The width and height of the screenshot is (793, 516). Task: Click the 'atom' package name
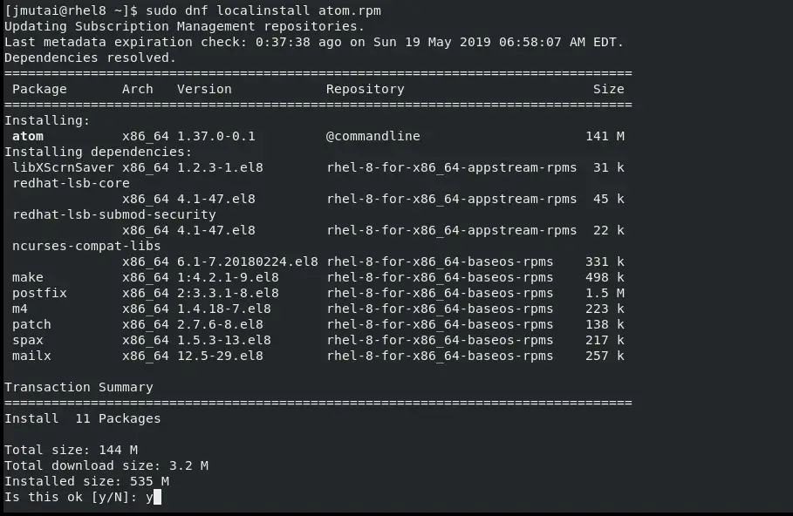pos(28,136)
